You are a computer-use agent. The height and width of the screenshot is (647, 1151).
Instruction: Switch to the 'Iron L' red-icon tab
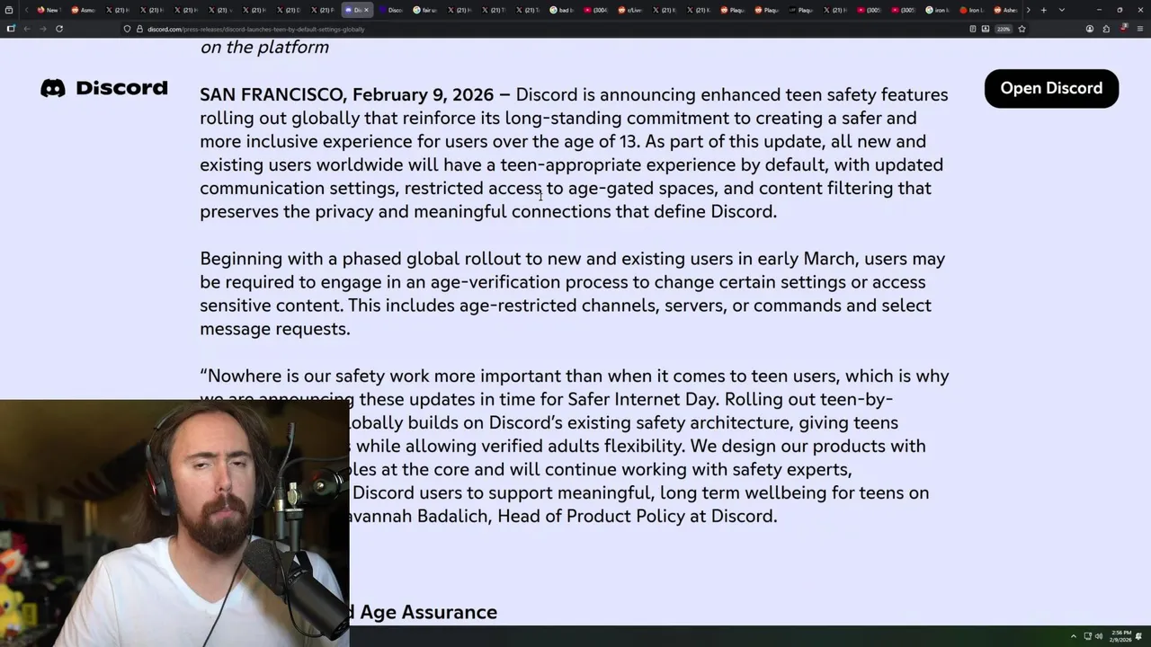point(971,10)
